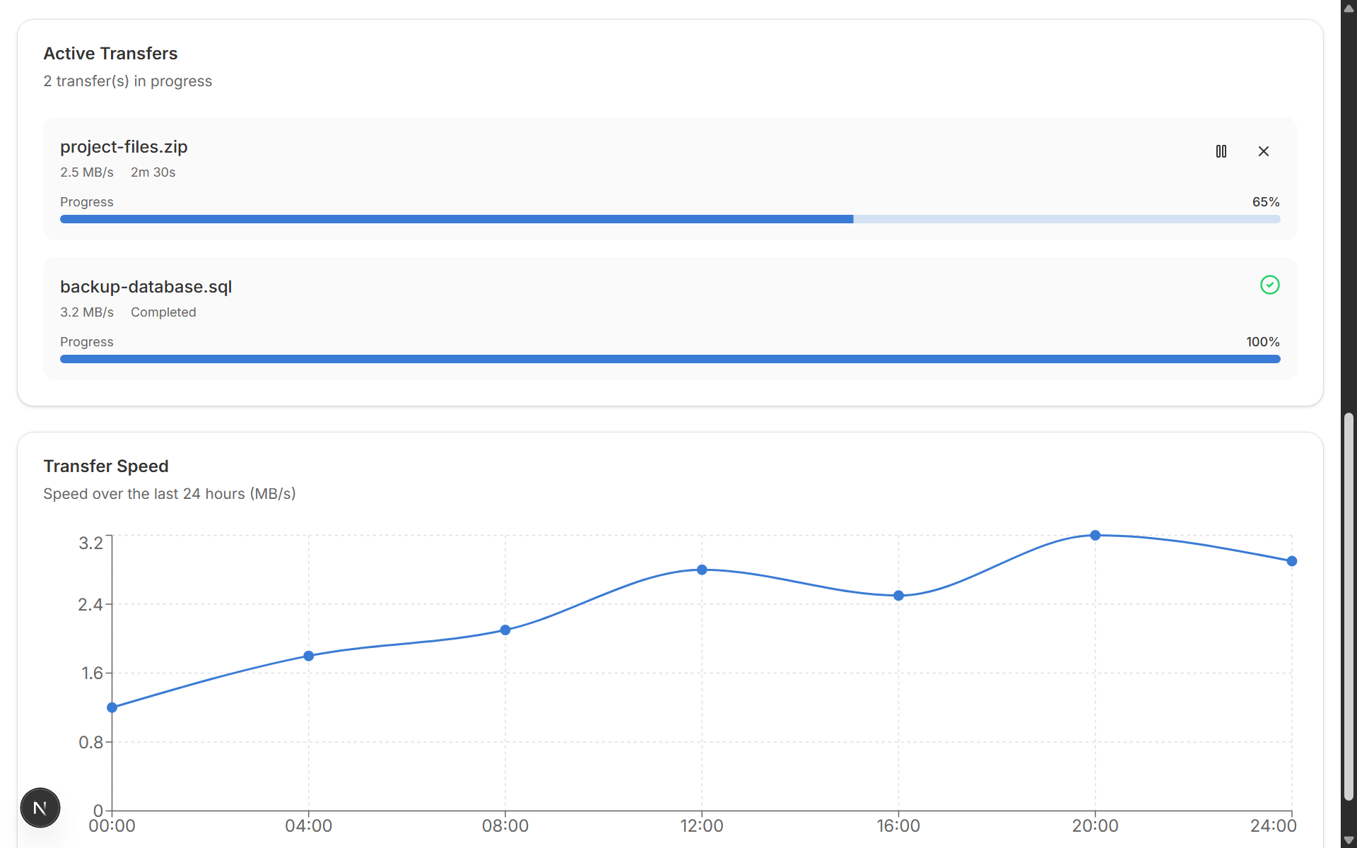Click the vertical scrollbar thumb

coord(1349,608)
